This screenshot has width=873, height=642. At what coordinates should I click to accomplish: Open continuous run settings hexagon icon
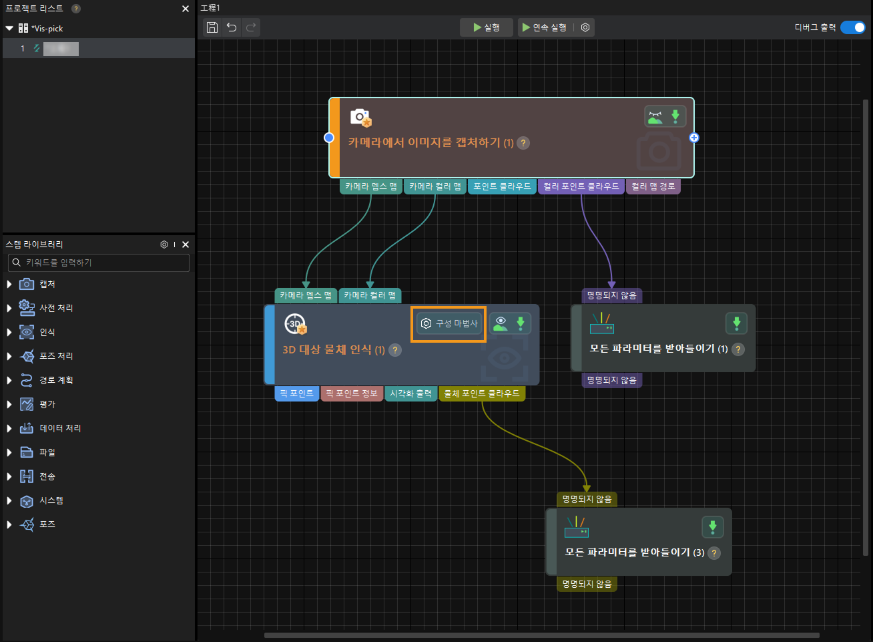pyautogui.click(x=585, y=27)
